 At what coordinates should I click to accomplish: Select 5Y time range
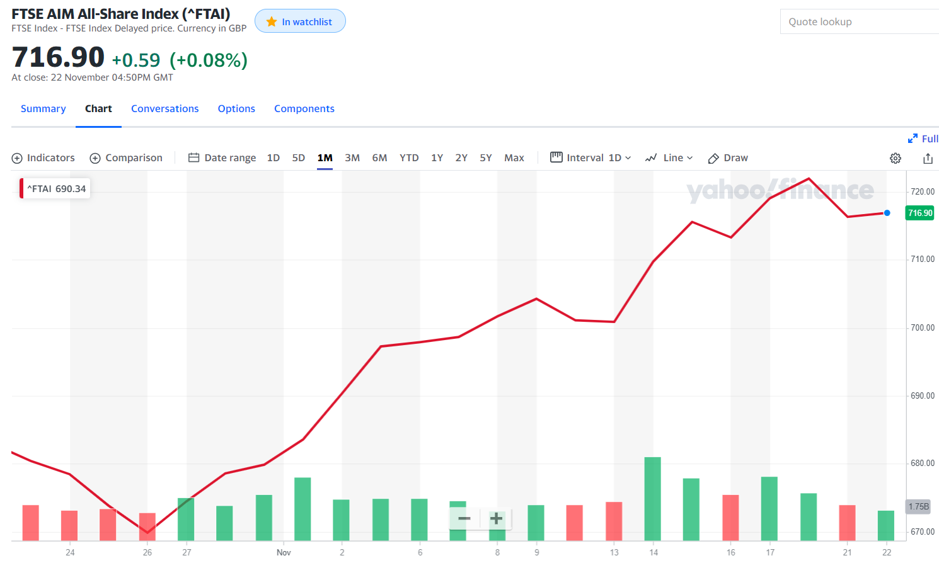click(486, 158)
